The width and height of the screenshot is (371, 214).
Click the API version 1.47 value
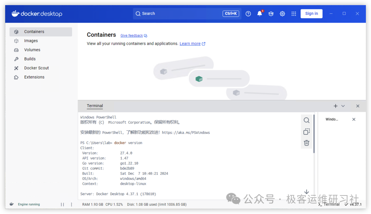point(124,158)
